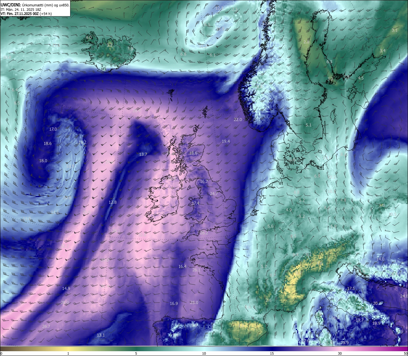The height and width of the screenshot is (356, 408).
Task: Click the 2.8 value label
Action: pos(306,42)
